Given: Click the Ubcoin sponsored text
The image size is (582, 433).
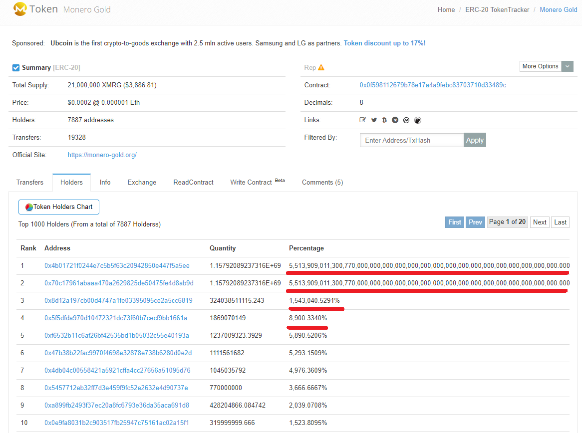Looking at the screenshot, I should 61,43.
